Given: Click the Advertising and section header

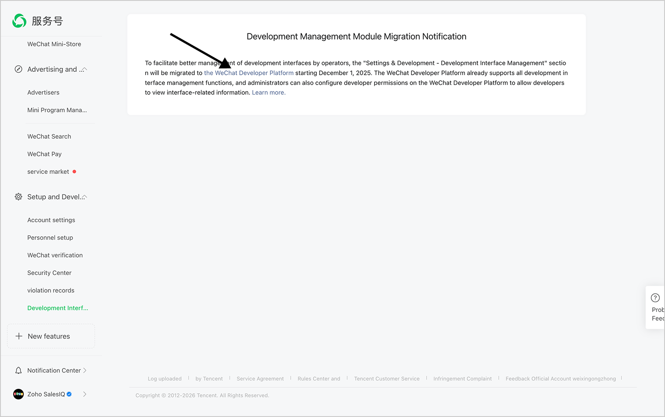Looking at the screenshot, I should (55, 69).
